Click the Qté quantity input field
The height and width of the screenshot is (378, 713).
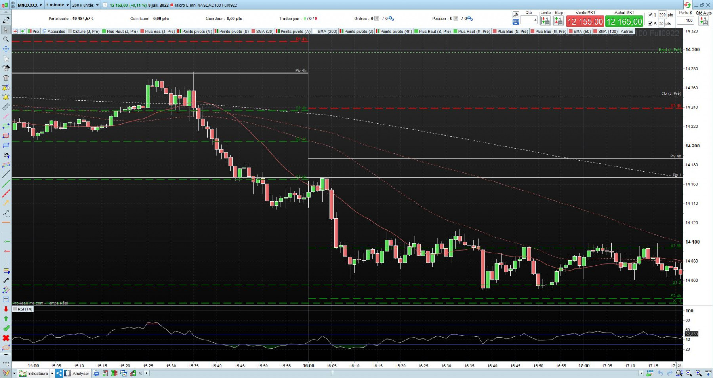[x=529, y=20]
